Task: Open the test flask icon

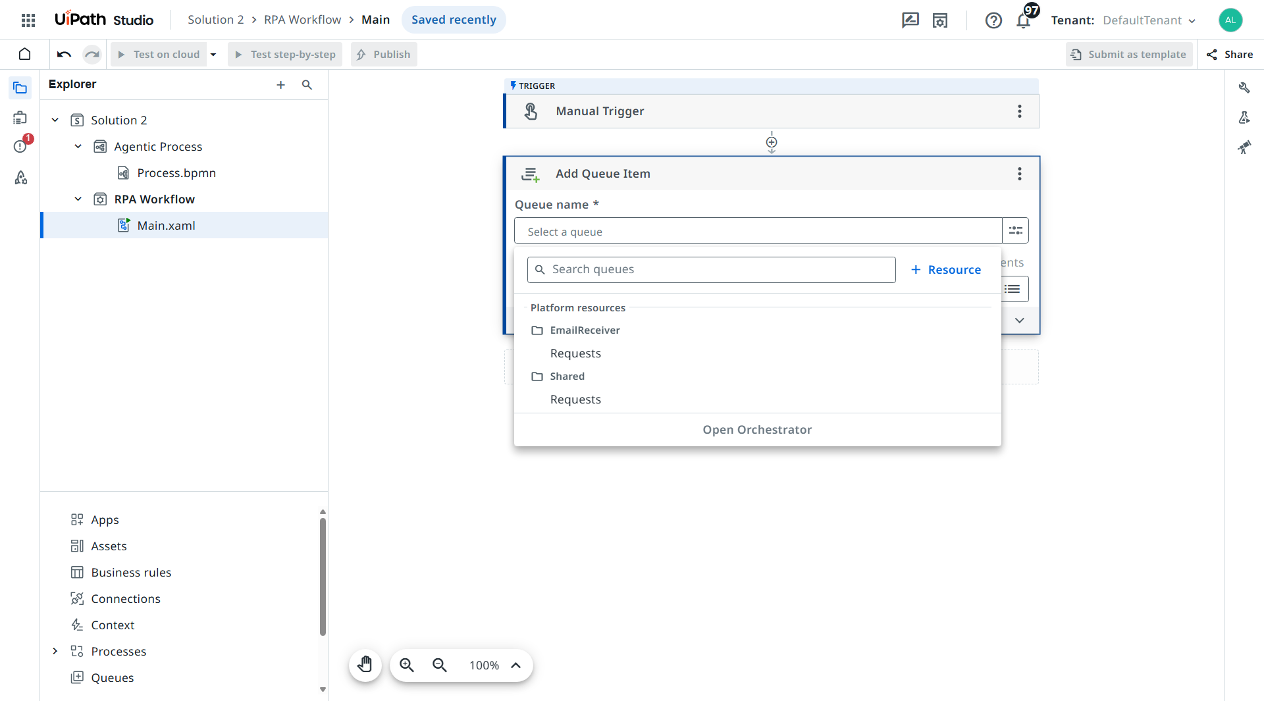Action: (1244, 117)
